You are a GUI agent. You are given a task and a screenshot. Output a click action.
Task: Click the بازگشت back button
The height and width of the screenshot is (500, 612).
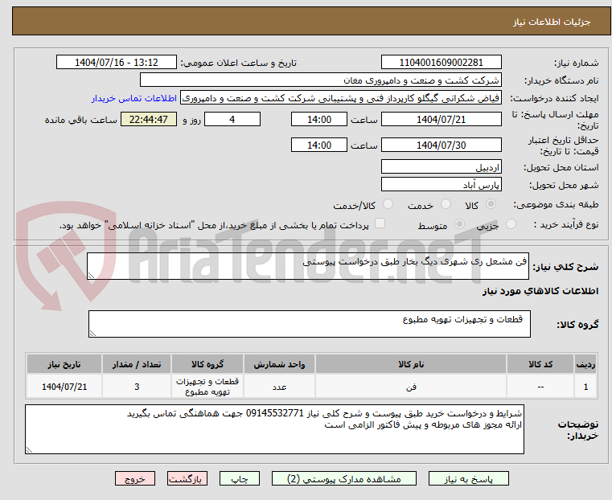[x=187, y=478]
